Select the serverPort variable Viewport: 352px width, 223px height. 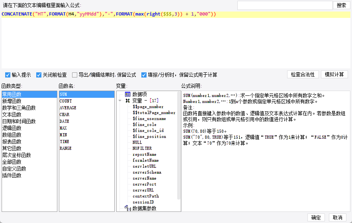[145, 184]
